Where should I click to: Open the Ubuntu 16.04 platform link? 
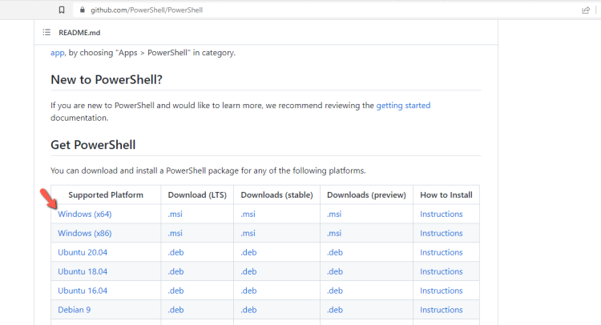click(82, 291)
